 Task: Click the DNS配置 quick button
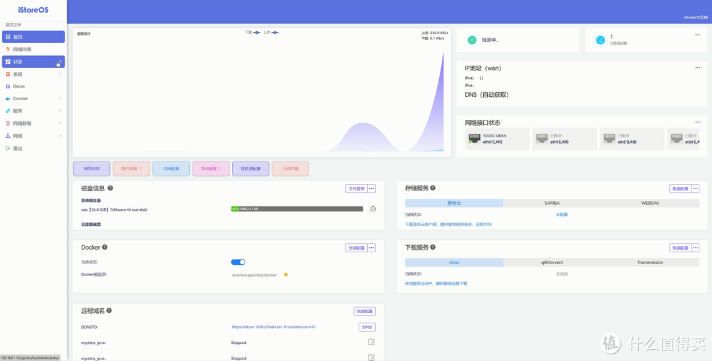[211, 169]
